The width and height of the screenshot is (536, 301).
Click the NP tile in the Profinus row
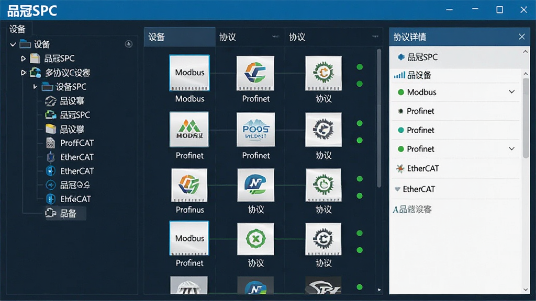255,185
